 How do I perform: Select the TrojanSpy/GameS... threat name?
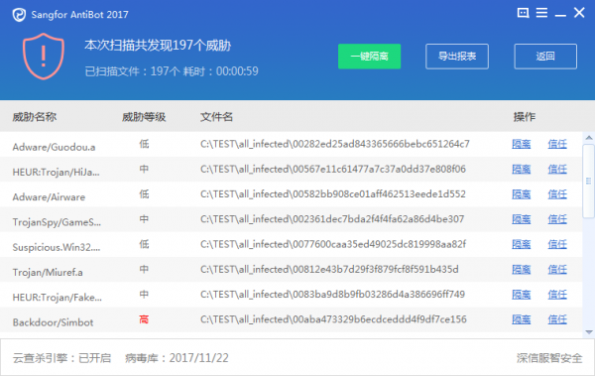coord(57,222)
